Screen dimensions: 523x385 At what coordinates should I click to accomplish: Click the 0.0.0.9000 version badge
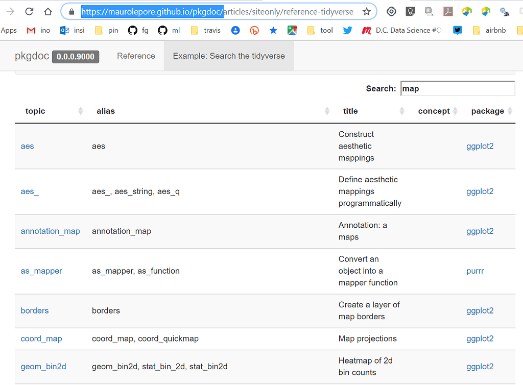coord(76,57)
